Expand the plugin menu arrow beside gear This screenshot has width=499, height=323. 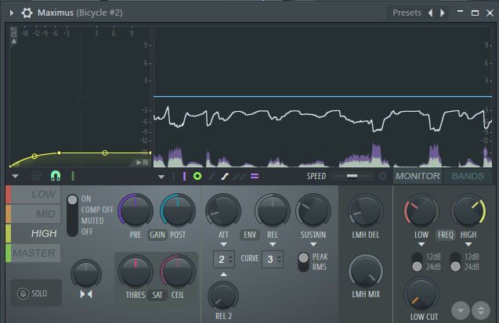pyautogui.click(x=12, y=13)
